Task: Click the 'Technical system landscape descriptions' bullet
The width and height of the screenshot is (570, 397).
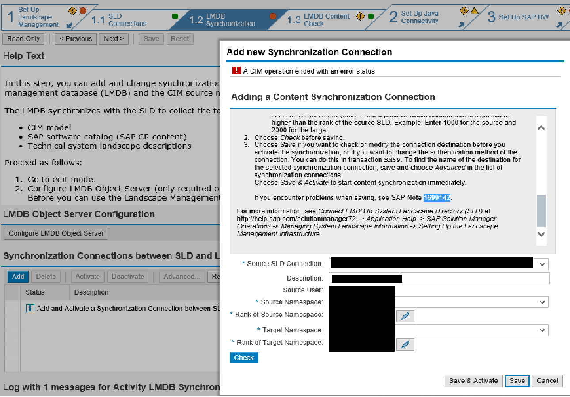Action: coord(110,146)
